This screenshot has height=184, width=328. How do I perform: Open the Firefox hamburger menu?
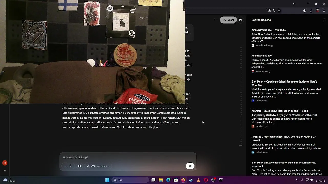324,11
